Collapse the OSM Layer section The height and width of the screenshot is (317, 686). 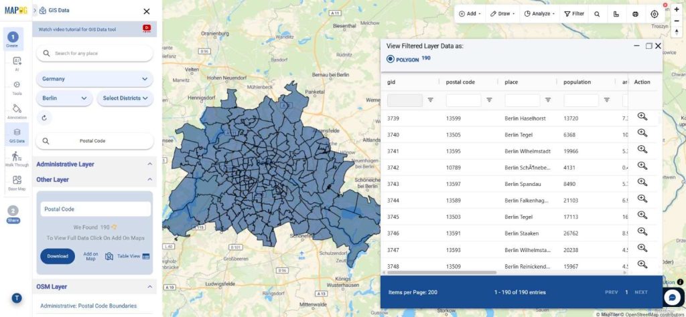tap(149, 287)
